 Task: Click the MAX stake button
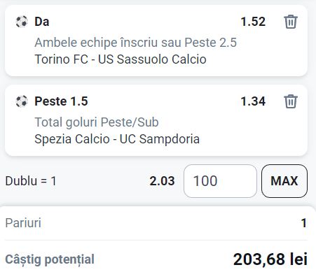pos(284,181)
